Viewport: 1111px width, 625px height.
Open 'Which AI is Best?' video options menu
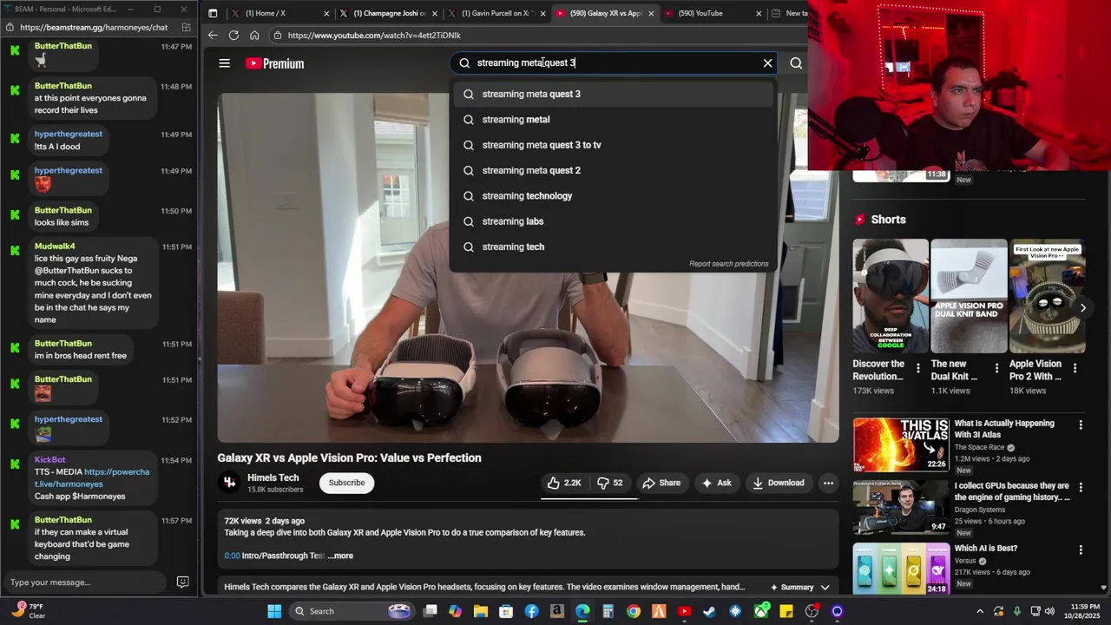[1081, 549]
